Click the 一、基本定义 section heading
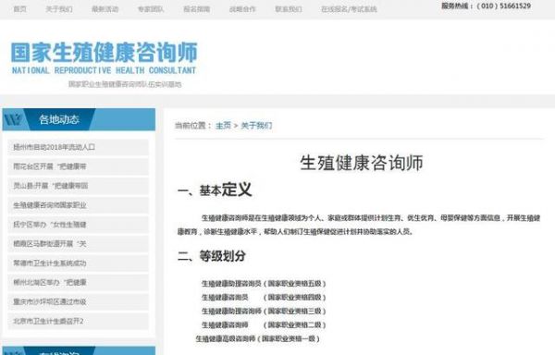 pos(215,190)
